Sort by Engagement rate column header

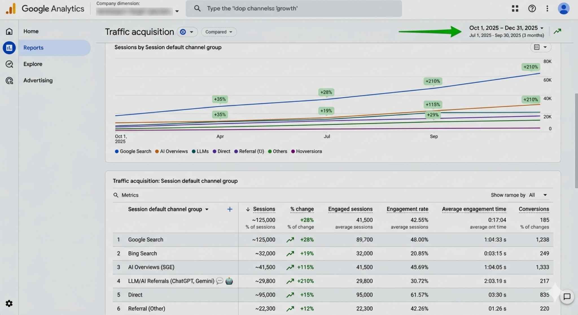[407, 209]
